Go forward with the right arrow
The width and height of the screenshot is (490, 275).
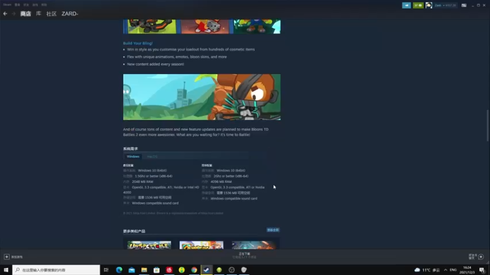[13, 13]
